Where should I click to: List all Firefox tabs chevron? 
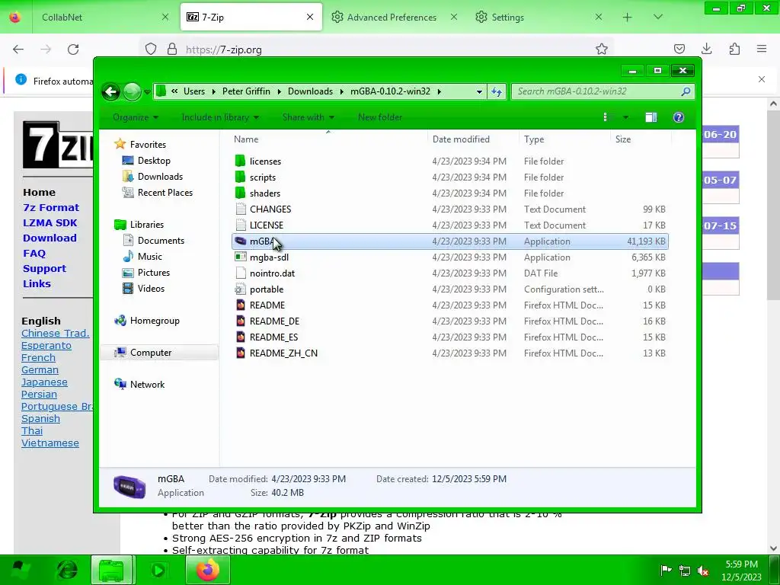(658, 17)
